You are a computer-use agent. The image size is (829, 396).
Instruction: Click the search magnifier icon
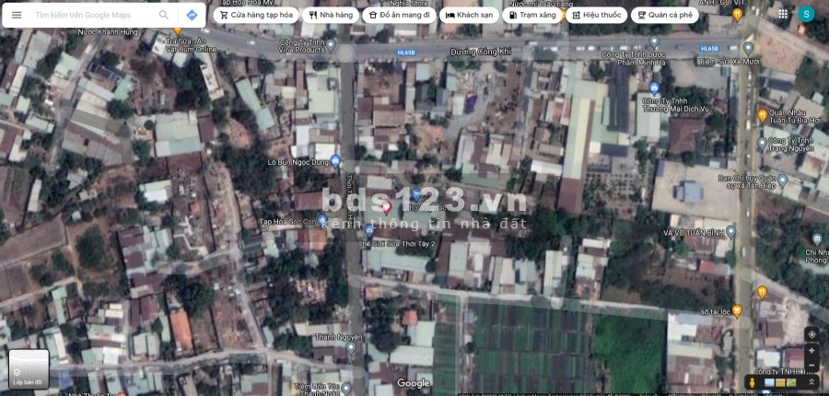click(164, 15)
